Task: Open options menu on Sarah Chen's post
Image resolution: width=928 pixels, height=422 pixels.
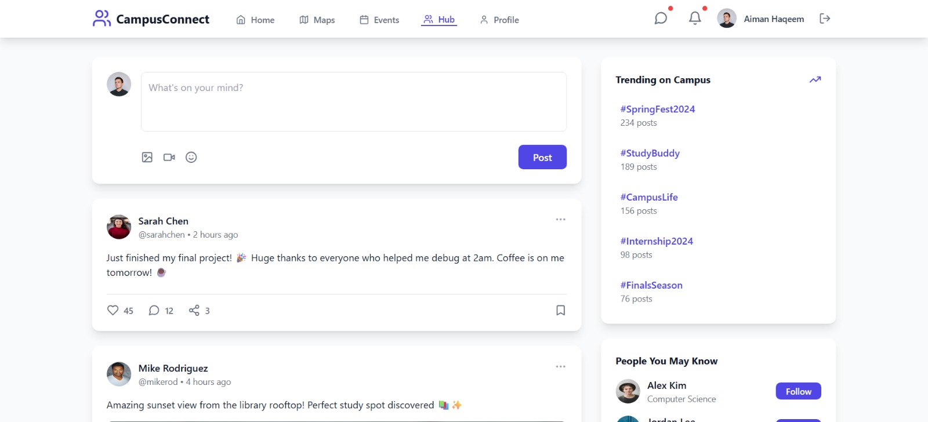Action: 560,220
